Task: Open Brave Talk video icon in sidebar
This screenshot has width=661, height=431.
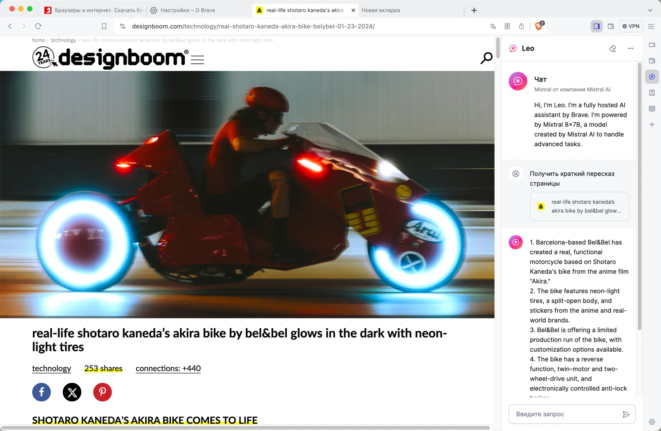Action: (652, 45)
